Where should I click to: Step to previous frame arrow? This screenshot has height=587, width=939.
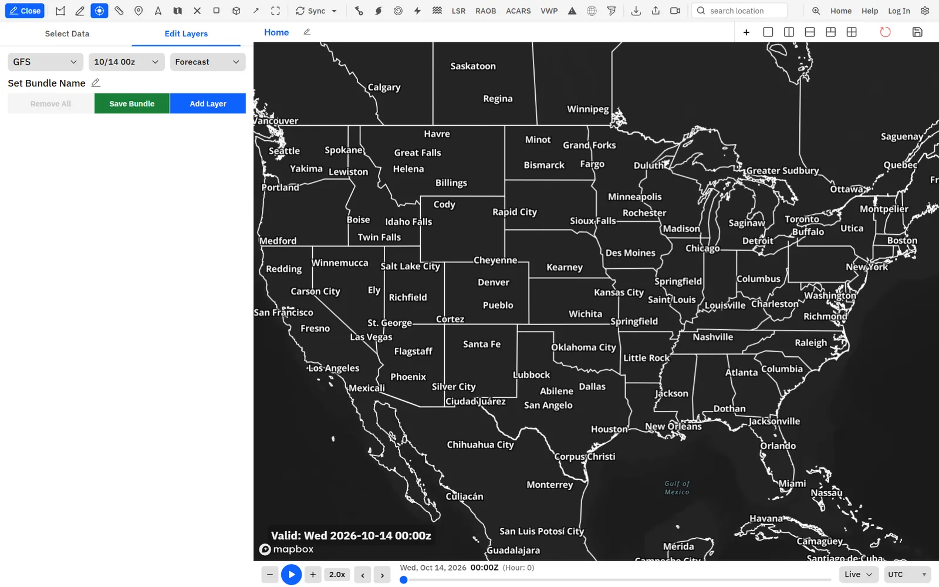[x=363, y=575]
